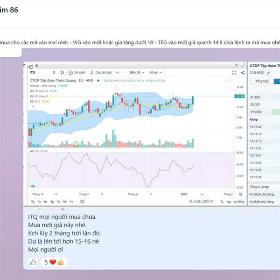View the 5 heart and like reactions
This screenshot has height=280, width=280.
point(54,262)
